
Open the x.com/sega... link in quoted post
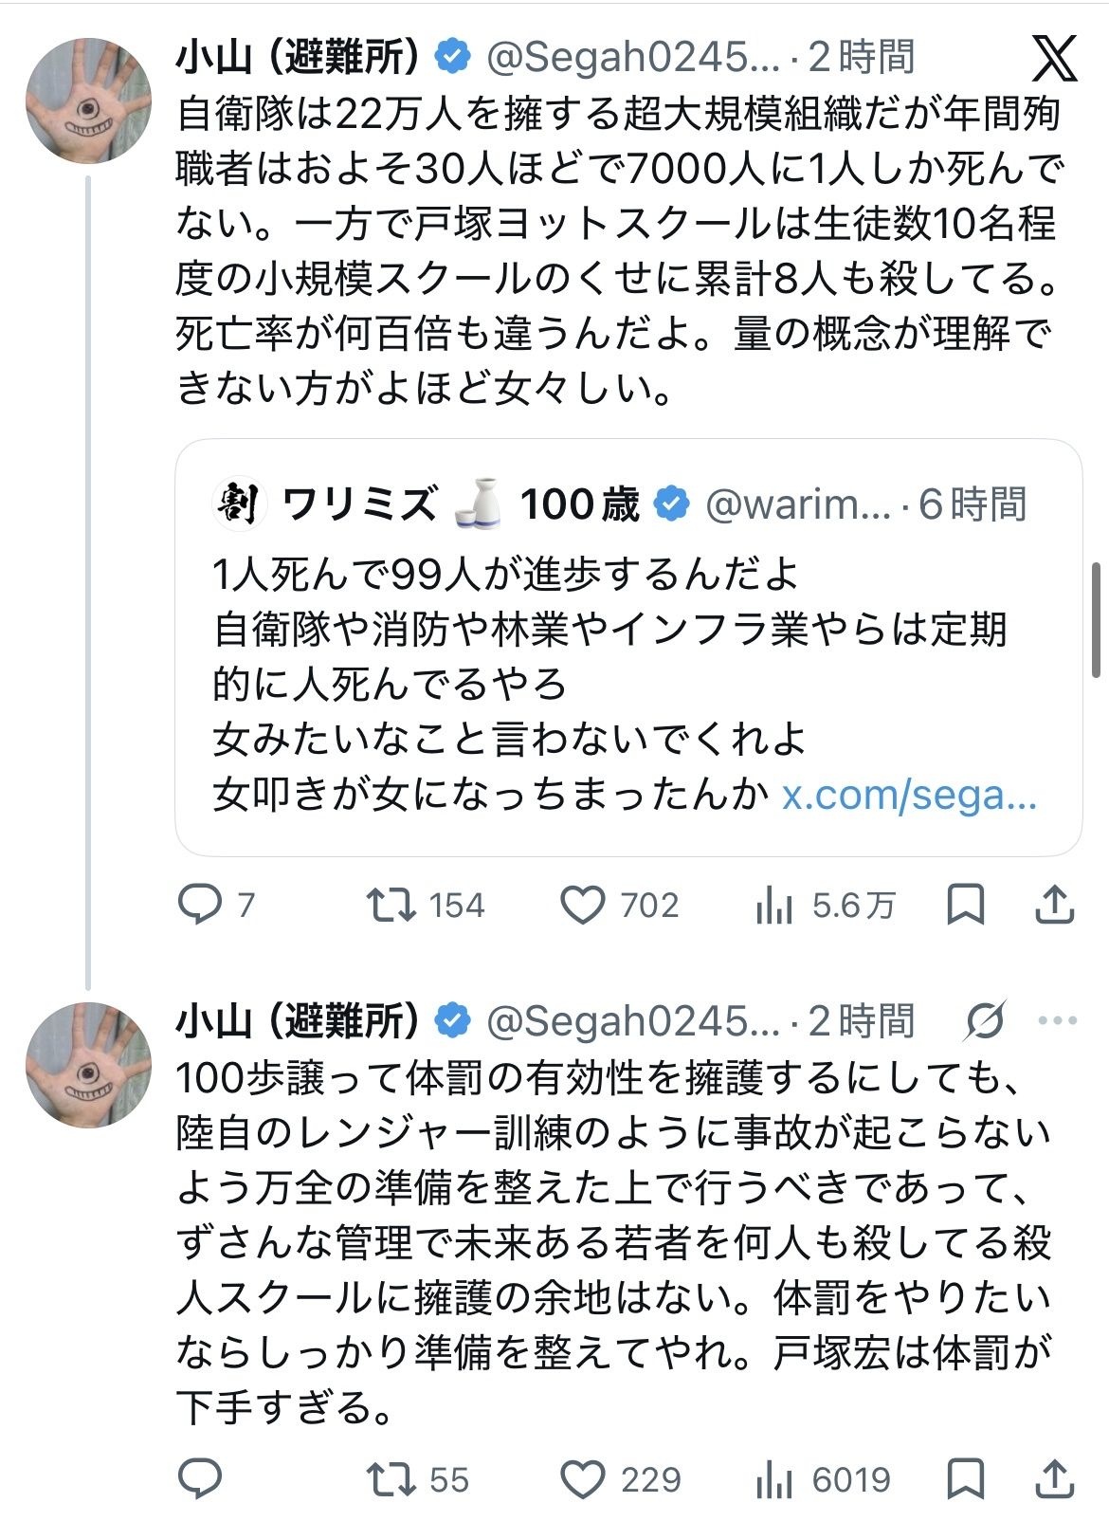click(909, 795)
